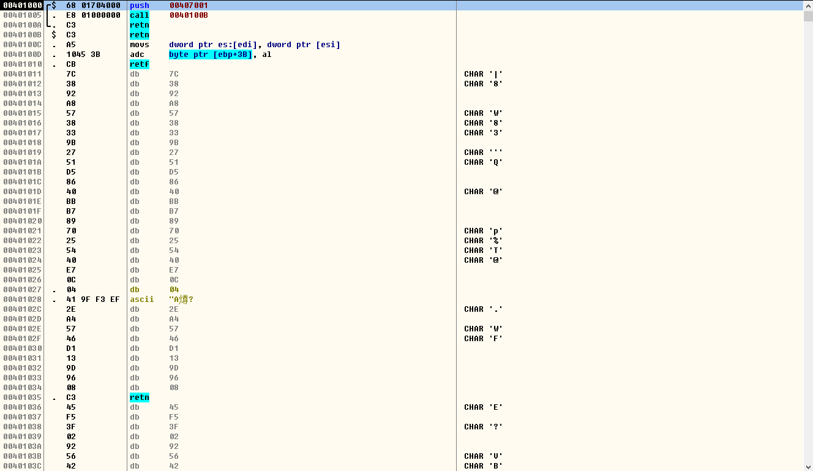Screen dimensions: 813x471
Task: Select address 0040102D
Action: [22, 319]
